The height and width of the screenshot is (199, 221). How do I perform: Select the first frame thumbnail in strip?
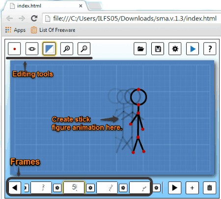[x=41, y=187]
